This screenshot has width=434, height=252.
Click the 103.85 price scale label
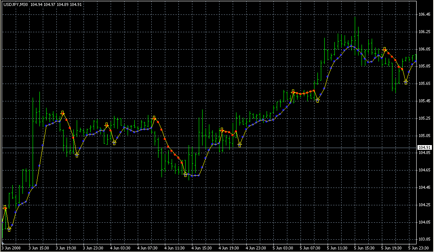tap(424, 239)
